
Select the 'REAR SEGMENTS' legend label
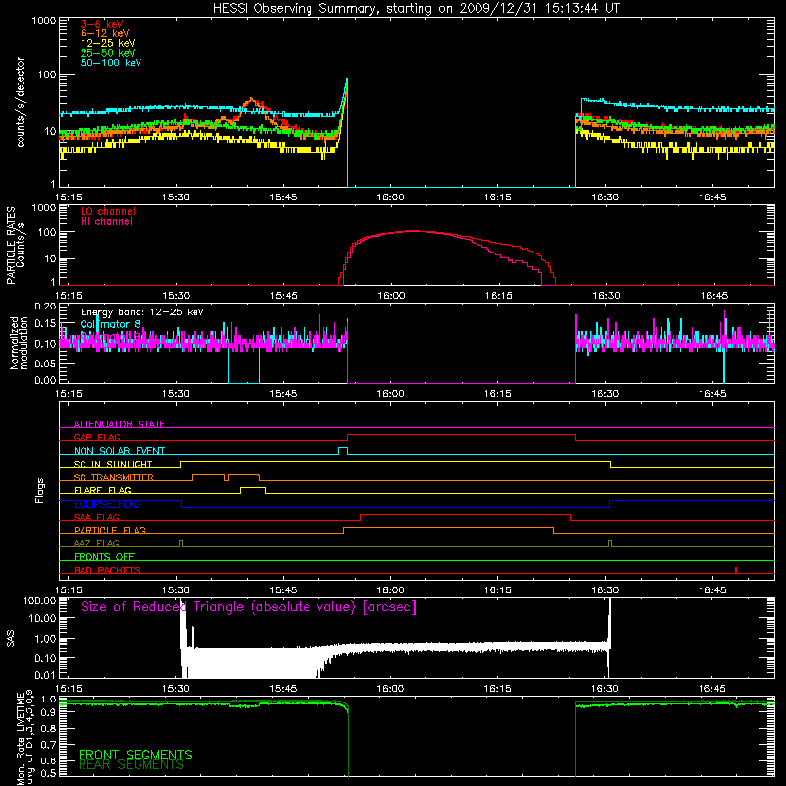click(x=131, y=765)
